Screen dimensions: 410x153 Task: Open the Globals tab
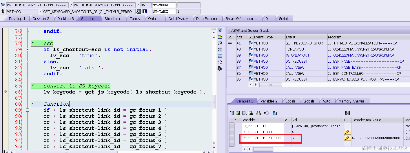(309, 101)
